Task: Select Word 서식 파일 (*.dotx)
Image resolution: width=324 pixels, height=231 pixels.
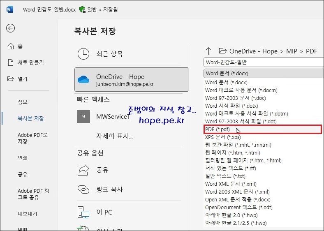Action: [231, 106]
